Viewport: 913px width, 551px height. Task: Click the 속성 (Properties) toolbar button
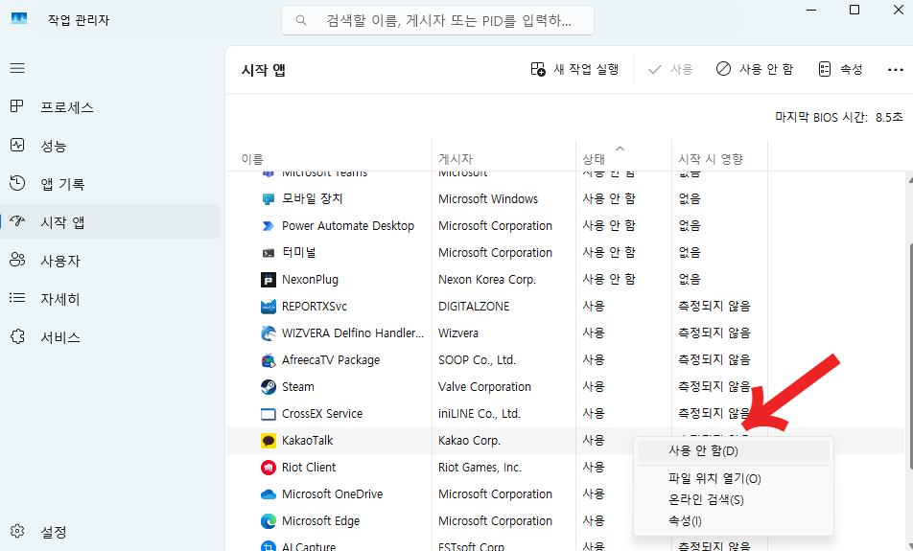[x=840, y=69]
